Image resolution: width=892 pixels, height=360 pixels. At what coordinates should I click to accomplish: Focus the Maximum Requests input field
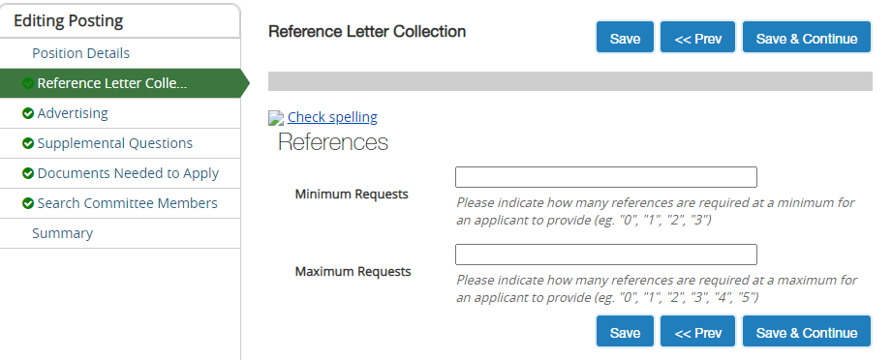pos(606,255)
